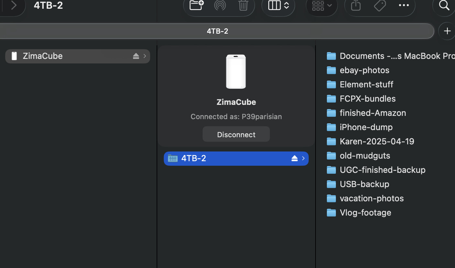Select the ZimaCube server sidebar item
Viewport: 455px width, 268px height.
[43, 56]
